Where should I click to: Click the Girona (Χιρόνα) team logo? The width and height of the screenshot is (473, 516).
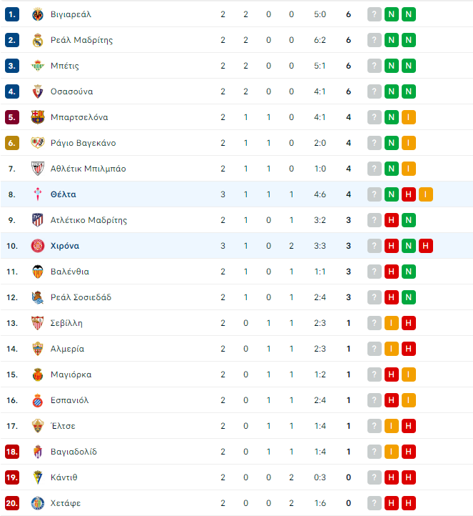(38, 246)
